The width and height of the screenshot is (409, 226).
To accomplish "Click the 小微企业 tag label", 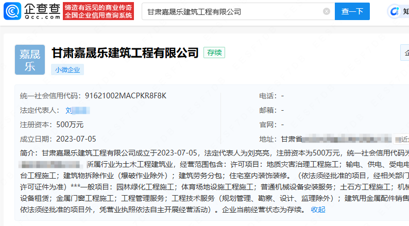I will pos(67,69).
